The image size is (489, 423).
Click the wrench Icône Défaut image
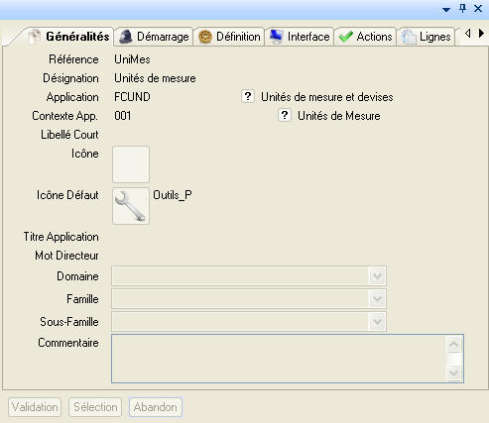click(x=131, y=206)
